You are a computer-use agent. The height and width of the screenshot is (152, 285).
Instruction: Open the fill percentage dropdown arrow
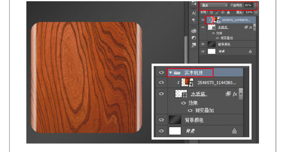pos(256,12)
